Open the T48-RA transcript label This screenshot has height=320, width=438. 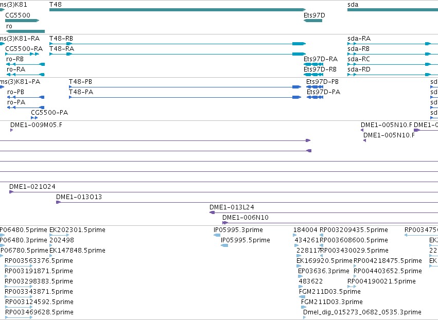61,48
